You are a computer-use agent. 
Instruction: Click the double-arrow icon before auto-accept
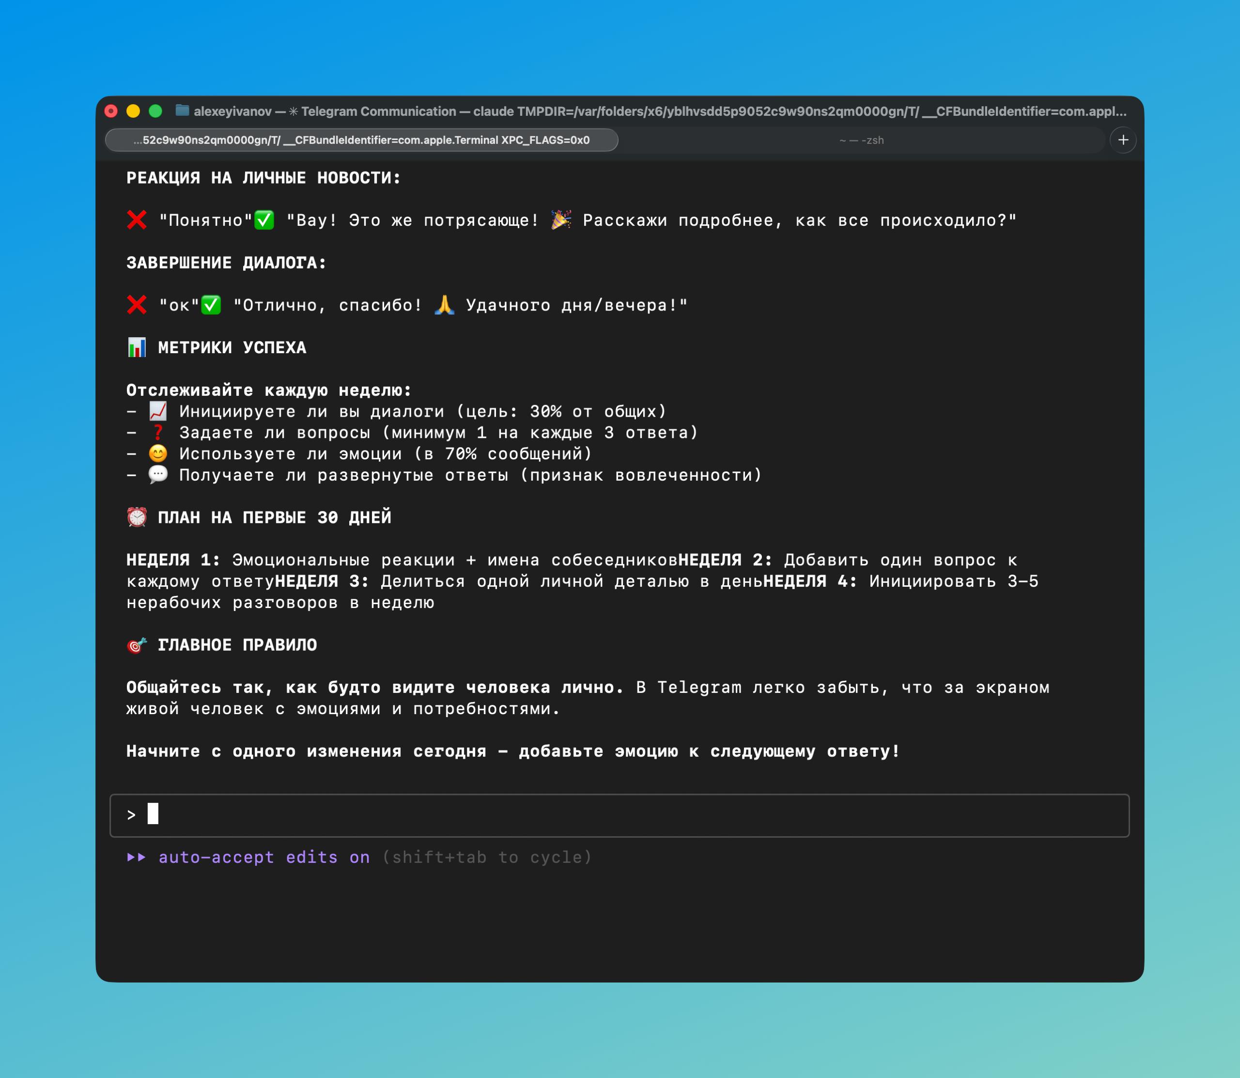click(136, 857)
